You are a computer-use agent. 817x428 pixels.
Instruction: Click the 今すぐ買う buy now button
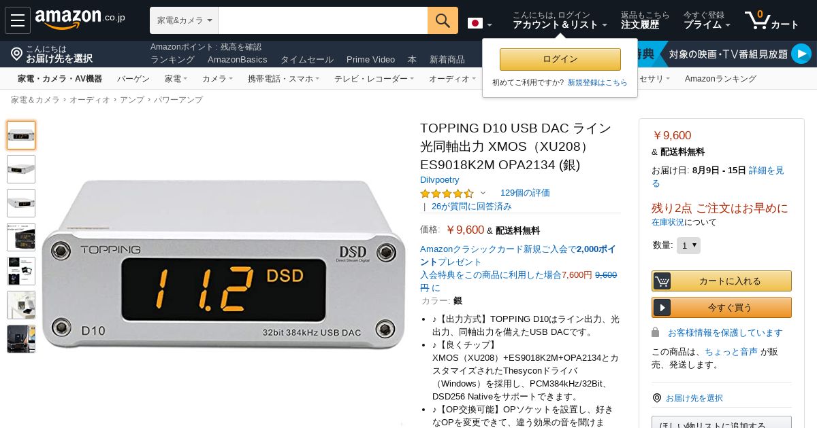[x=722, y=307]
